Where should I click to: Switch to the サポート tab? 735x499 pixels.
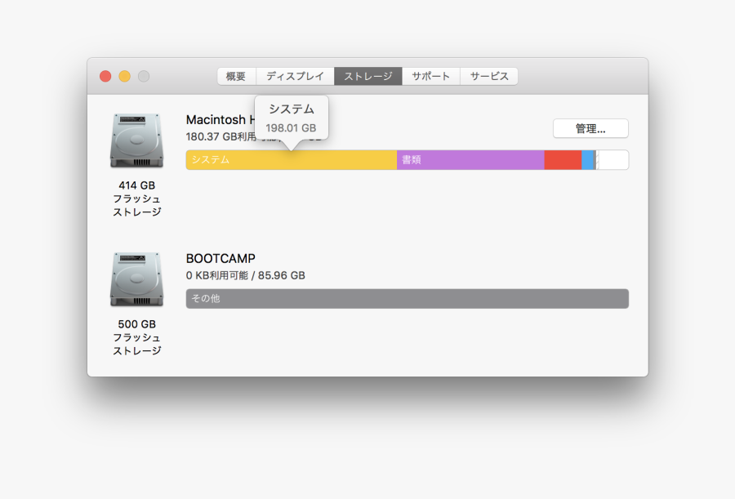click(431, 76)
